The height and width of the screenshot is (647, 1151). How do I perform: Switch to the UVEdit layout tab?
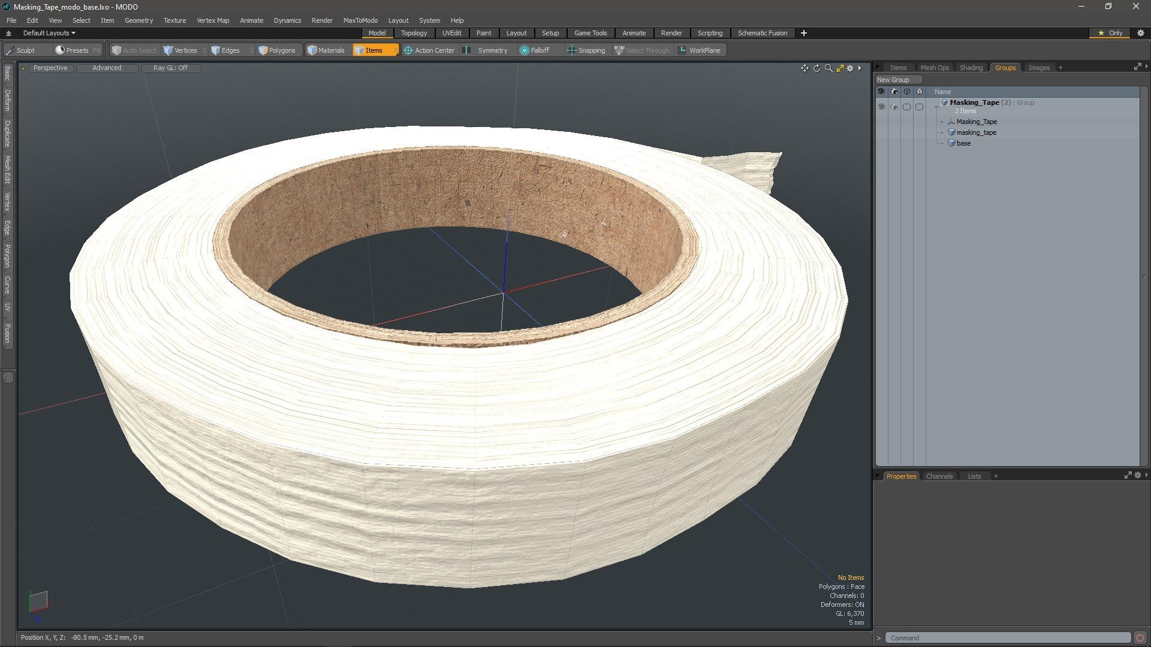point(451,33)
